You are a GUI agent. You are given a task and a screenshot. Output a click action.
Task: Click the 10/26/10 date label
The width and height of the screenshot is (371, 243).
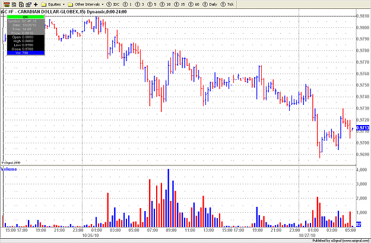pos(89,235)
